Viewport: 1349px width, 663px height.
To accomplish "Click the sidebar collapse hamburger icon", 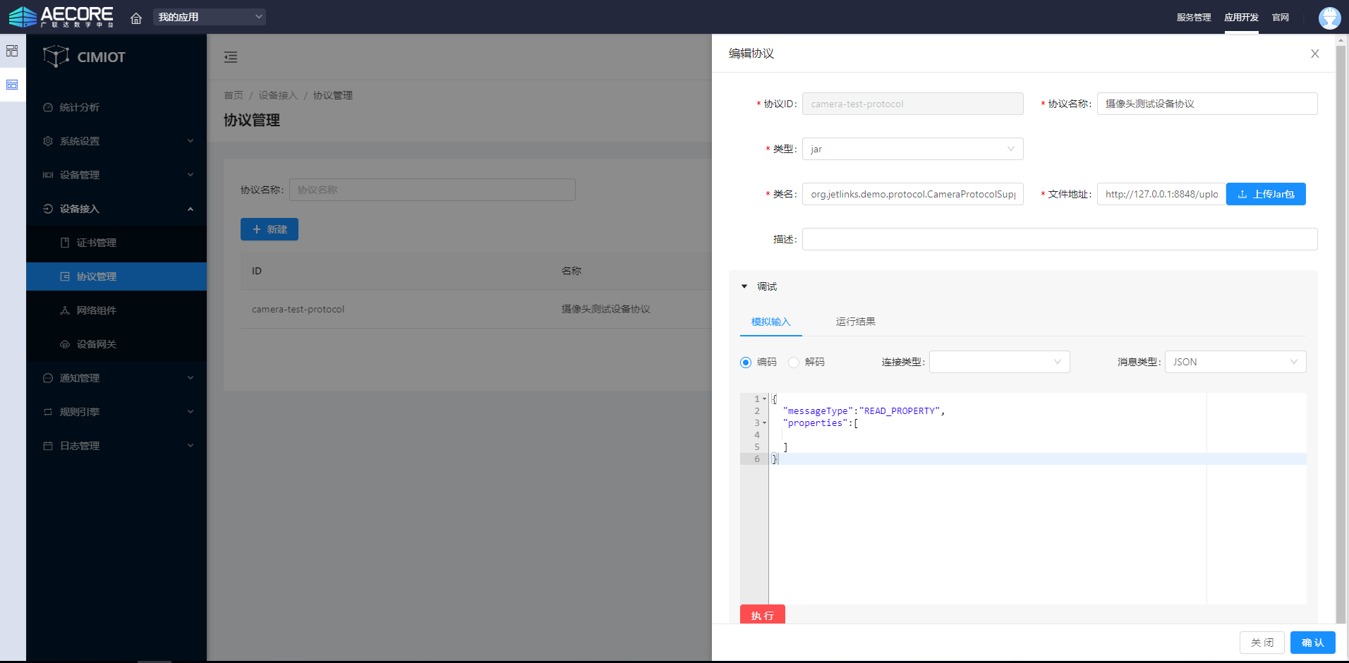I will tap(231, 57).
